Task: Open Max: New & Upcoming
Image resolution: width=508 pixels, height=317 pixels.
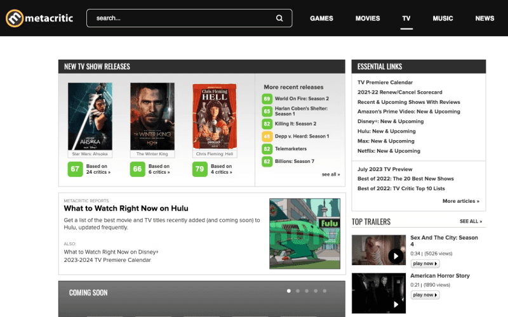Action: click(x=386, y=141)
